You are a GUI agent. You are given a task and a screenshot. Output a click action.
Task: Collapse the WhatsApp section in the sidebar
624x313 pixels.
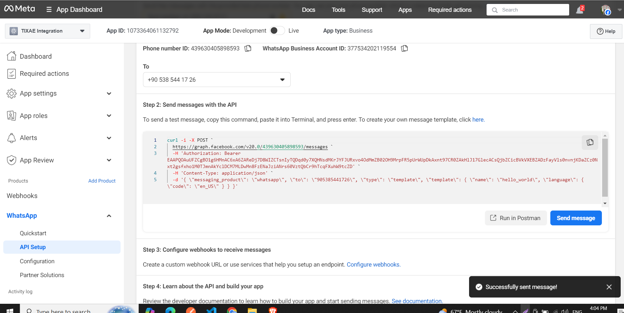[109, 215]
